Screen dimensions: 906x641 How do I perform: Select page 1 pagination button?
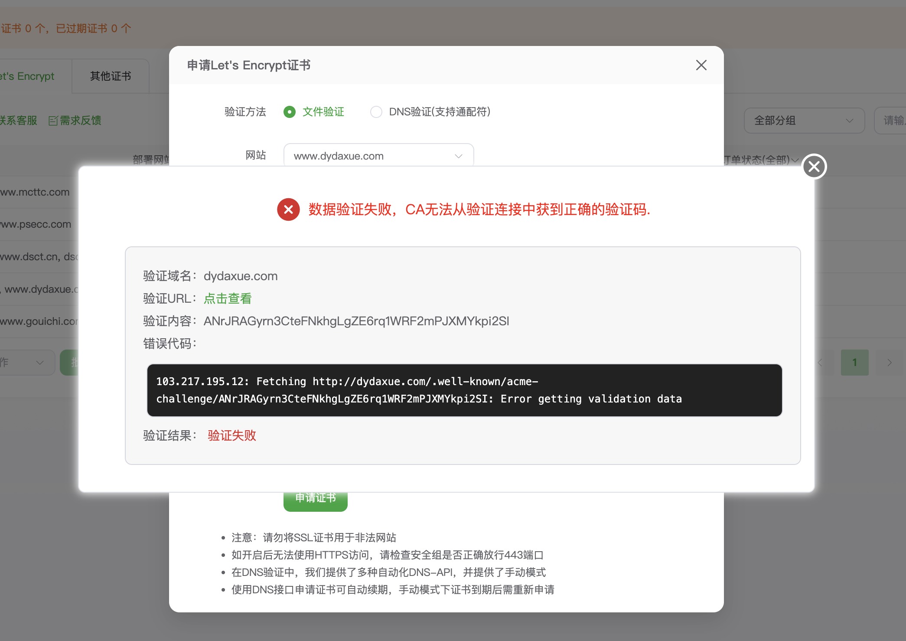coord(854,363)
